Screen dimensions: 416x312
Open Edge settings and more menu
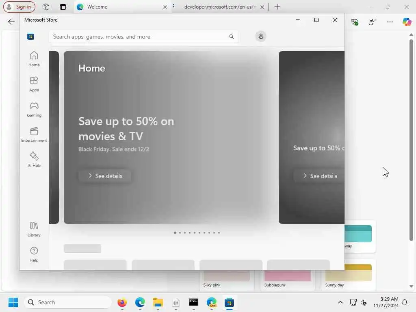point(390,22)
